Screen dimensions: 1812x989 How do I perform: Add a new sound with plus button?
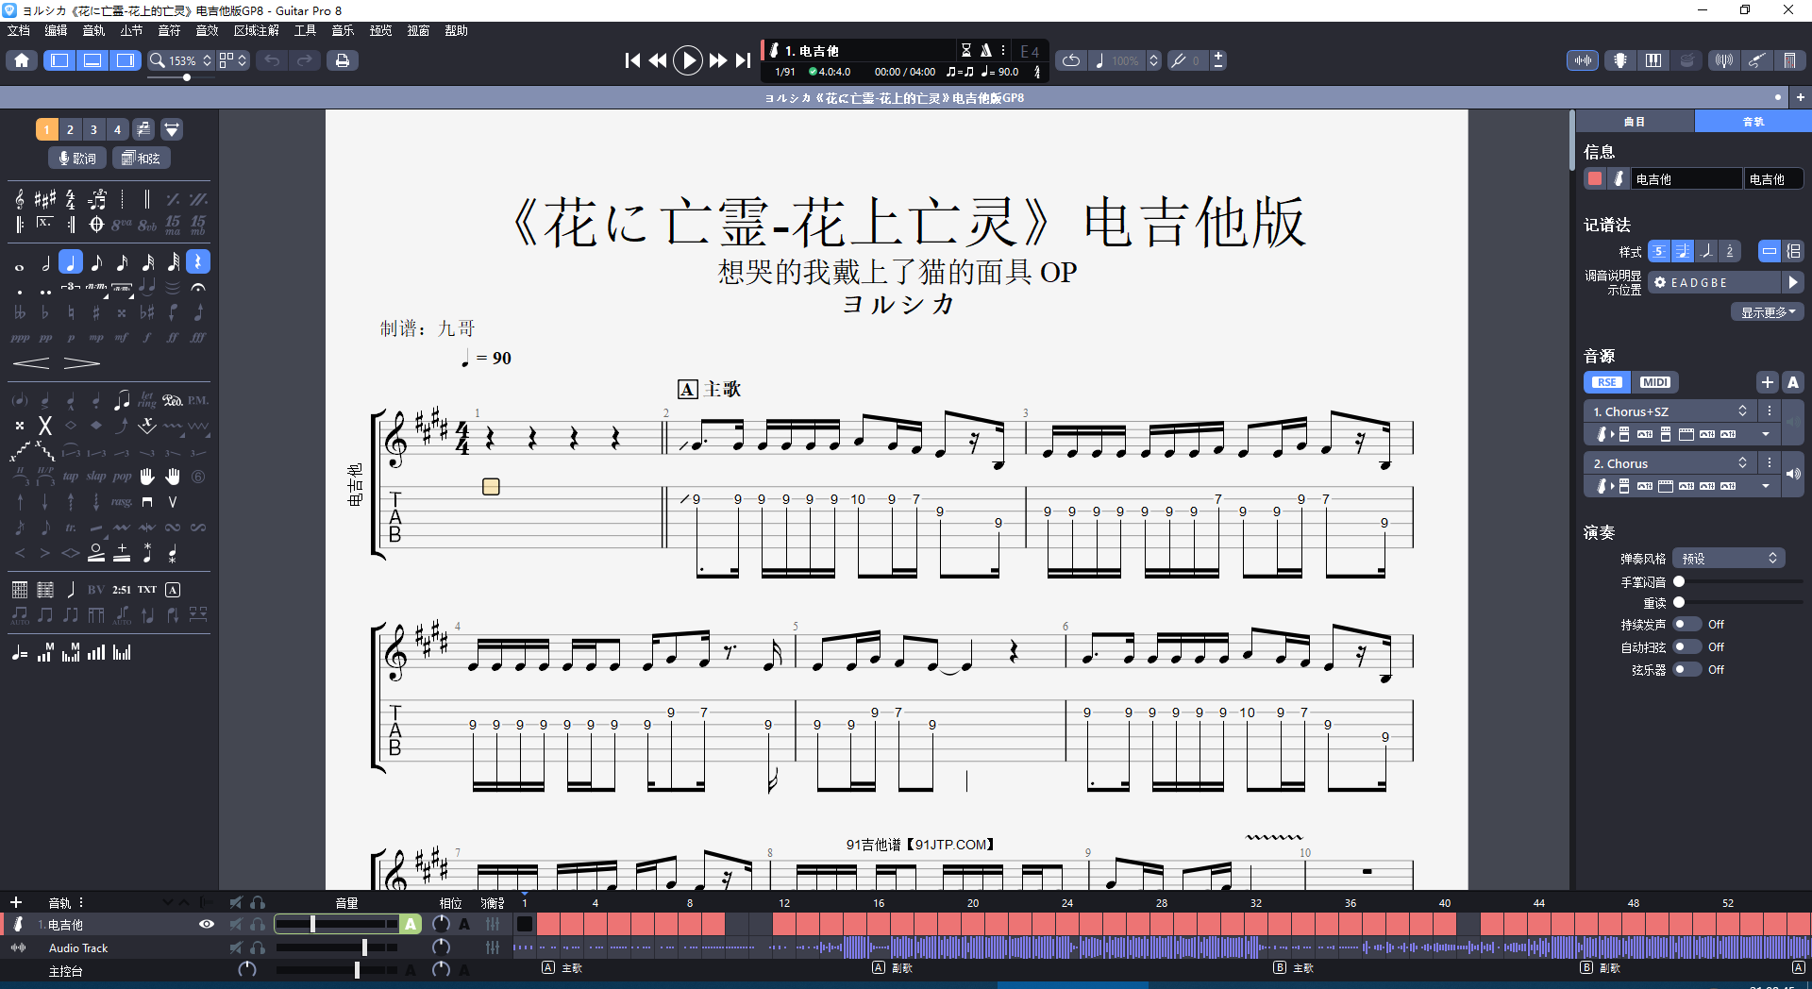1768,382
